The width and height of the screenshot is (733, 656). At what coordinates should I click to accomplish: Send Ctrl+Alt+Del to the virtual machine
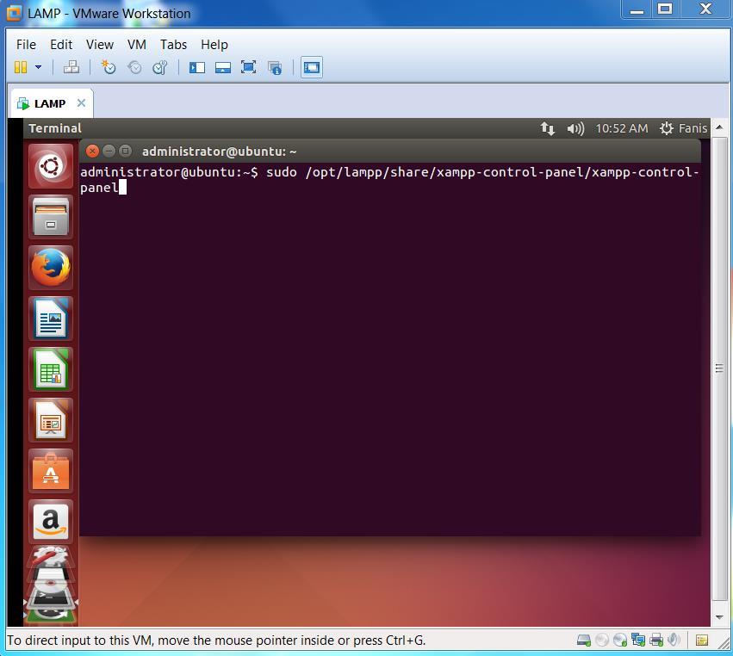pos(71,67)
